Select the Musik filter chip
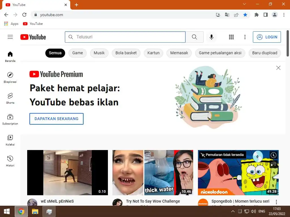The image size is (290, 217). [99, 53]
